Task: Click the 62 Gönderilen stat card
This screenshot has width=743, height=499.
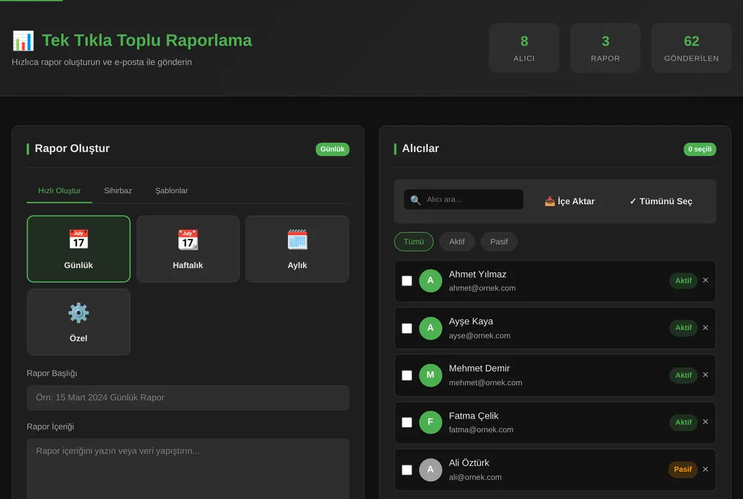Action: click(692, 48)
